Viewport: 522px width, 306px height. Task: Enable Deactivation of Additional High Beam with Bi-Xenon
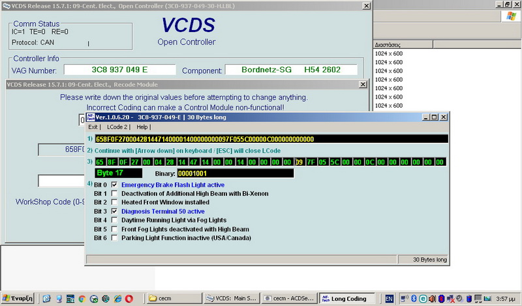coord(114,194)
